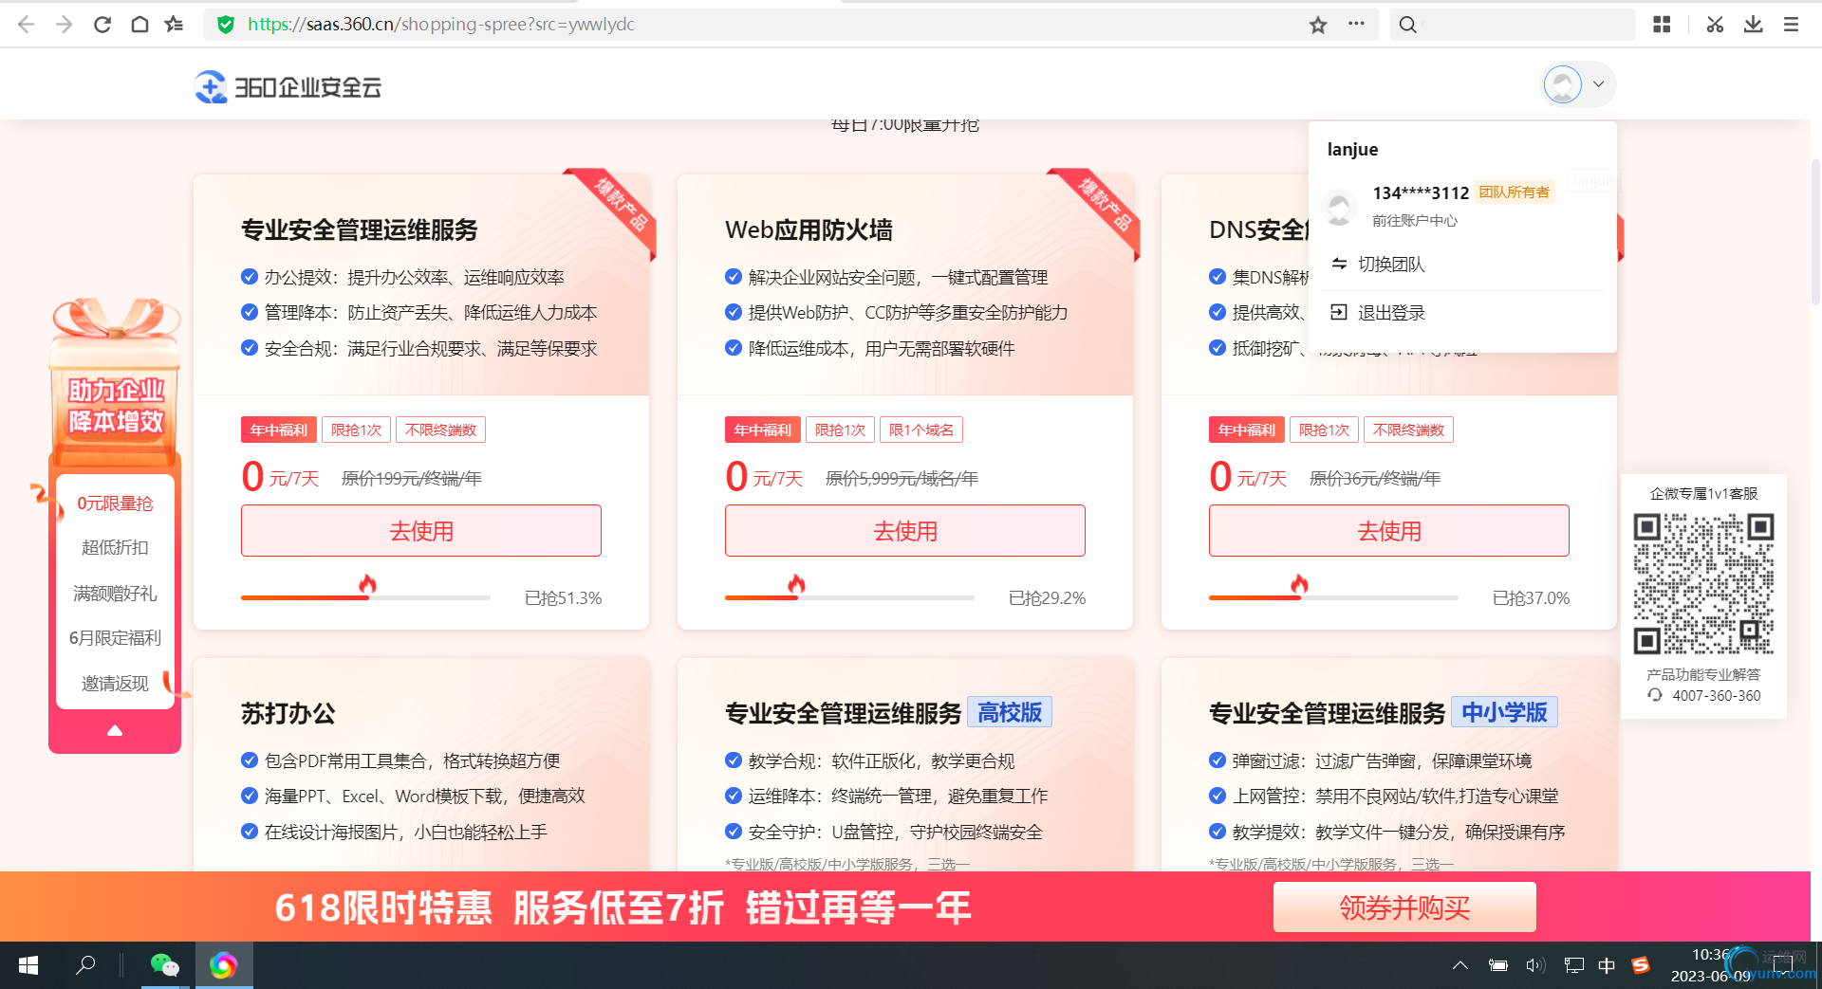Image resolution: width=1822 pixels, height=989 pixels.
Task: Bookmark page with address bar star
Action: click(1318, 25)
